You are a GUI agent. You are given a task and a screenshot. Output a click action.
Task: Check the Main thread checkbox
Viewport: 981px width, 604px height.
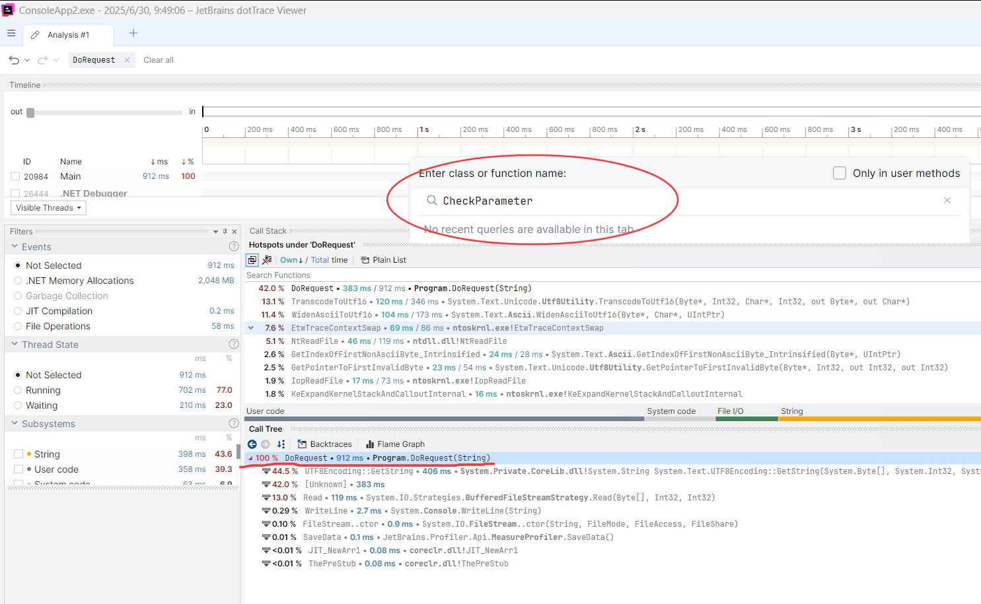click(x=15, y=176)
